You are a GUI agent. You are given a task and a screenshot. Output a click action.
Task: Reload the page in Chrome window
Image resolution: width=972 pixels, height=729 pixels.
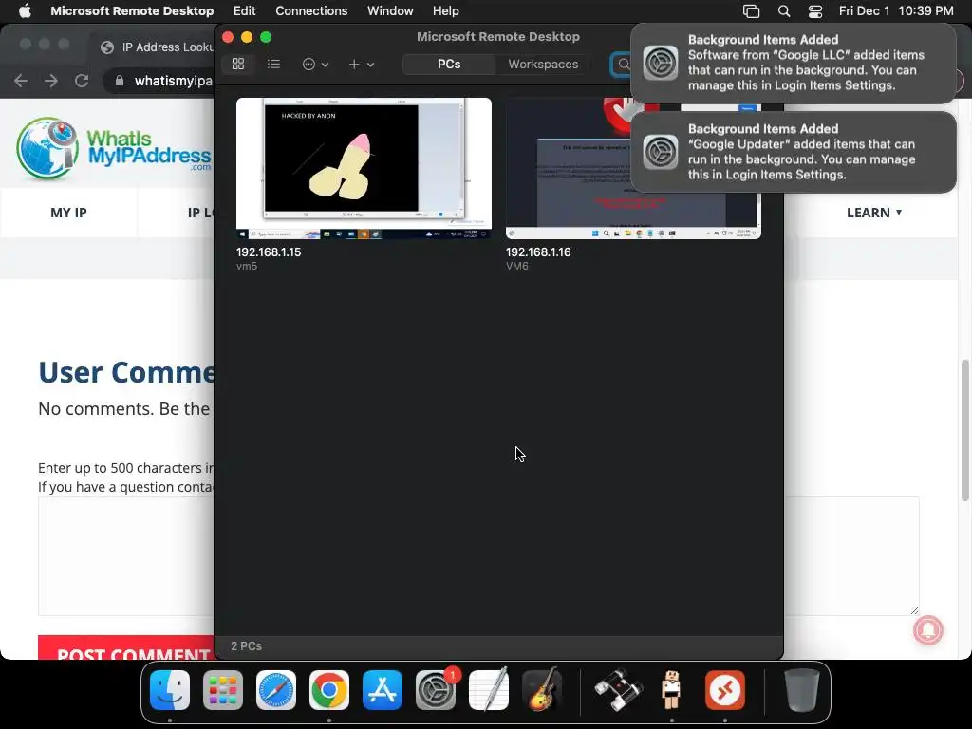82,81
